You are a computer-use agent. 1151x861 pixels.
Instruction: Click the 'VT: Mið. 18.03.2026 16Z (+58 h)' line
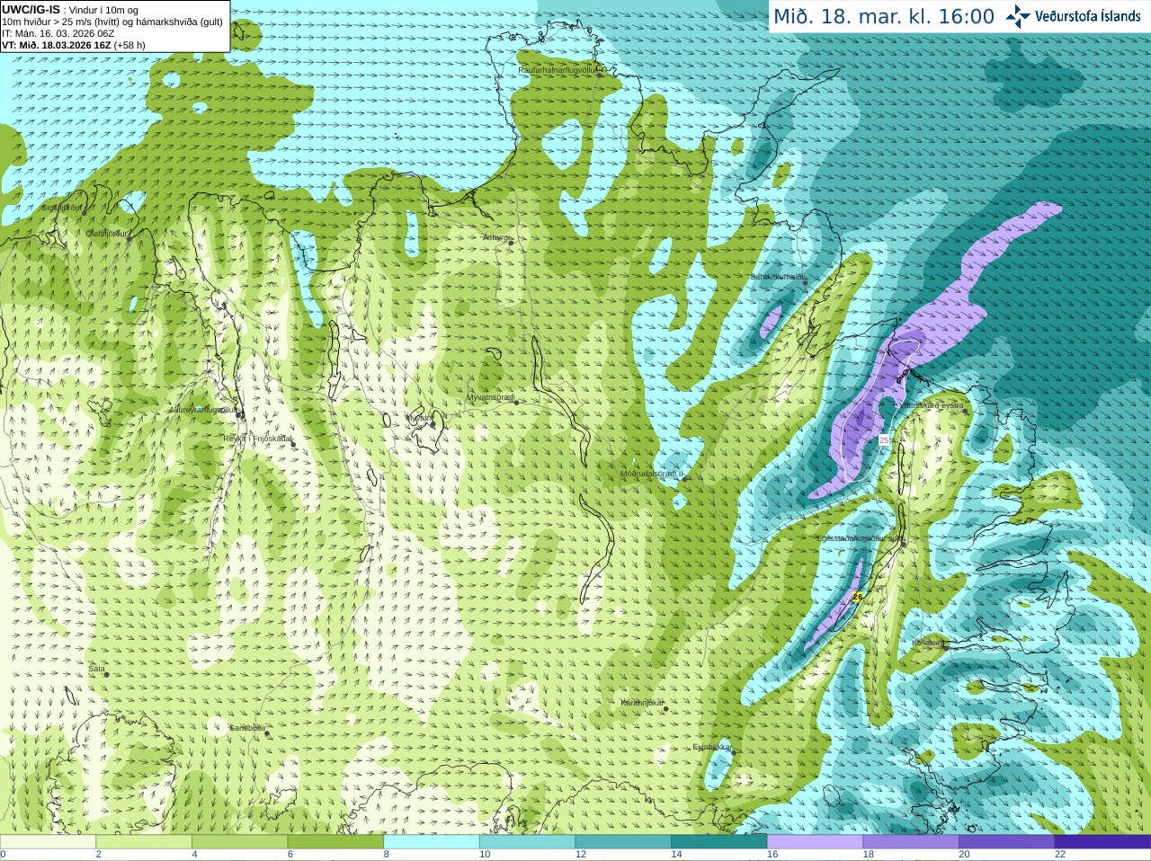click(x=74, y=45)
